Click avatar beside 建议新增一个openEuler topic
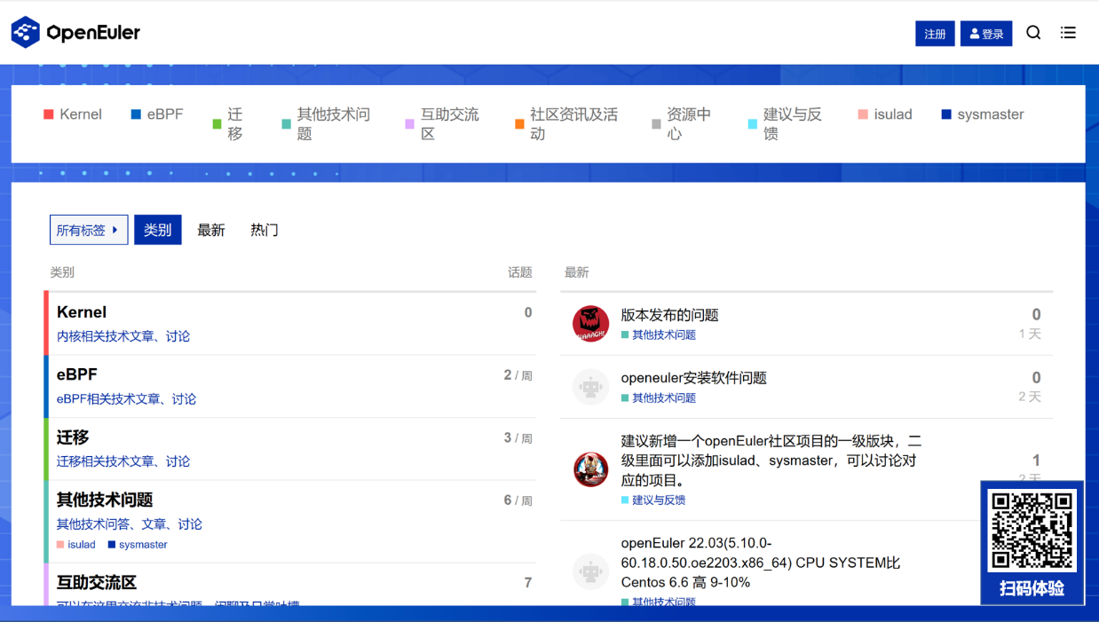 pyautogui.click(x=590, y=469)
